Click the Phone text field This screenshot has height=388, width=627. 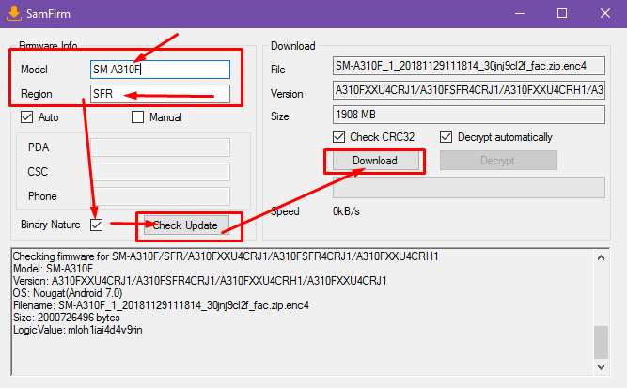coord(160,196)
